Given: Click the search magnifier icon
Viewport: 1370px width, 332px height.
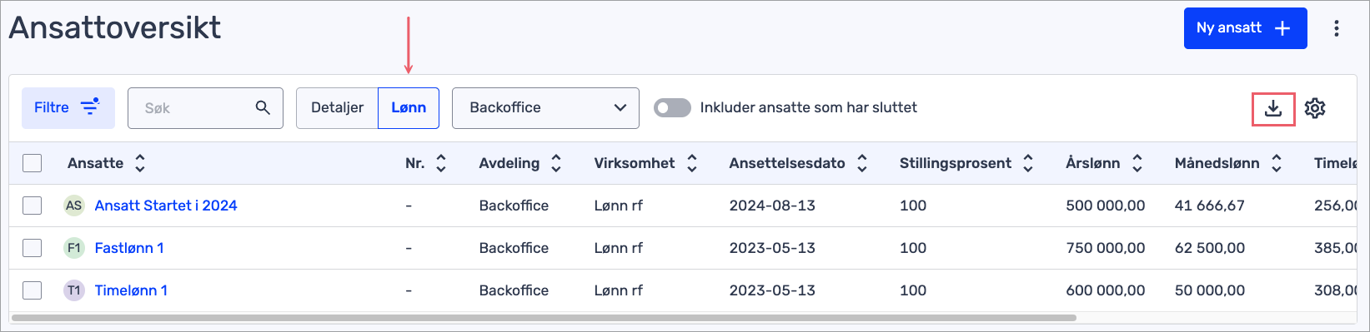Looking at the screenshot, I should [x=263, y=107].
